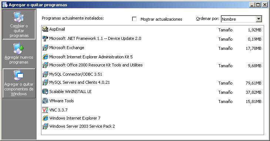Viewport: 270px width, 141px height.
Task: Click the AspEmail envelope icon
Action: tap(45, 29)
